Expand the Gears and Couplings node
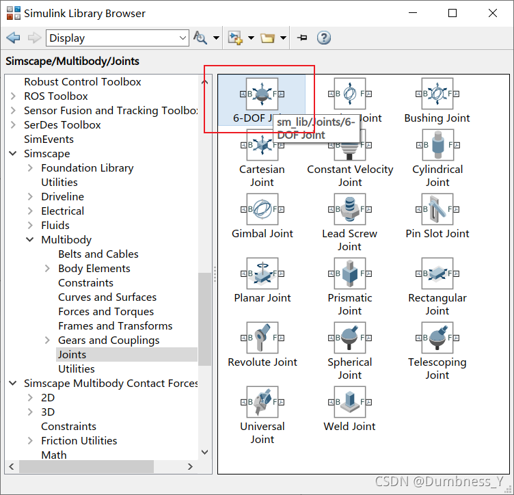This screenshot has width=514, height=495. [x=47, y=340]
